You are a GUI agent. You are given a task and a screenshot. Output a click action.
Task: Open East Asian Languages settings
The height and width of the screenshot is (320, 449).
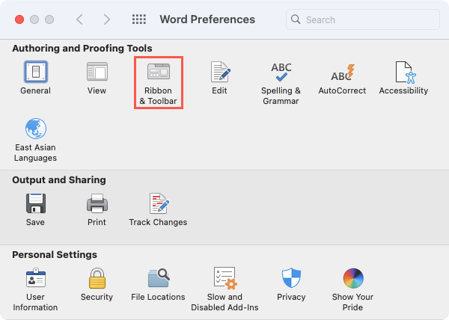pos(35,130)
